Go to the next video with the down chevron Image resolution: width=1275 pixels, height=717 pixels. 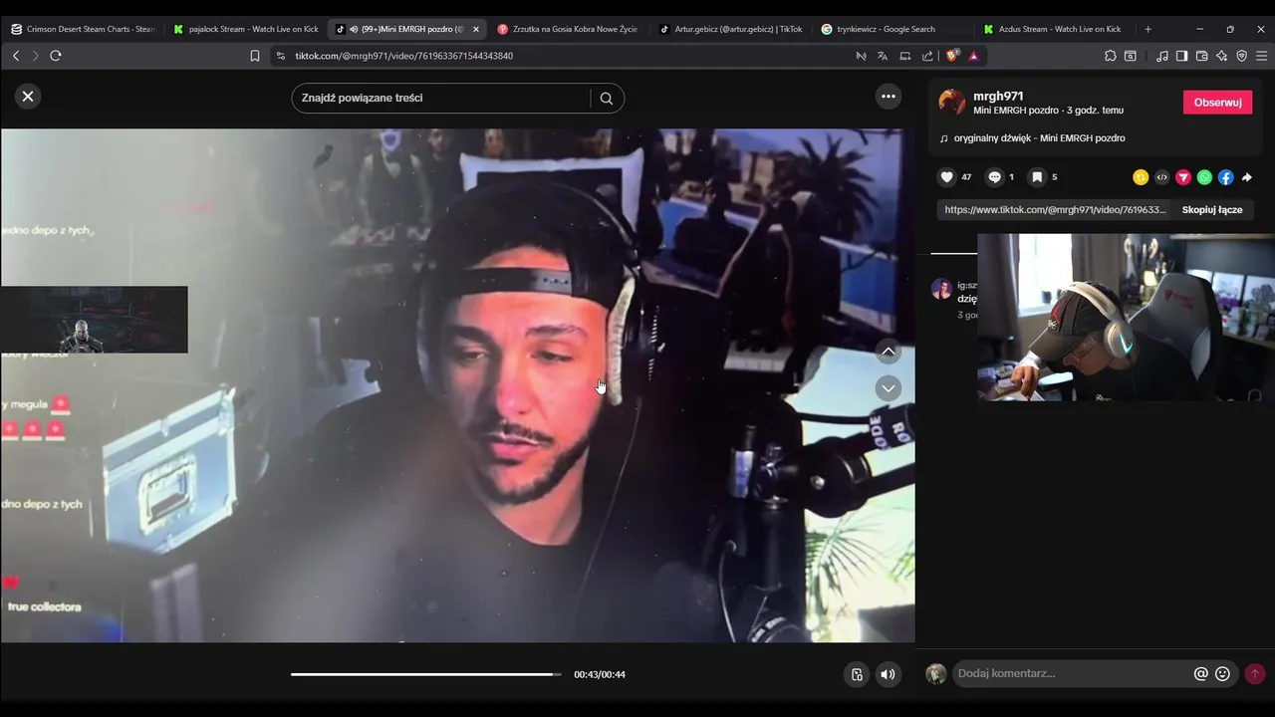point(889,388)
